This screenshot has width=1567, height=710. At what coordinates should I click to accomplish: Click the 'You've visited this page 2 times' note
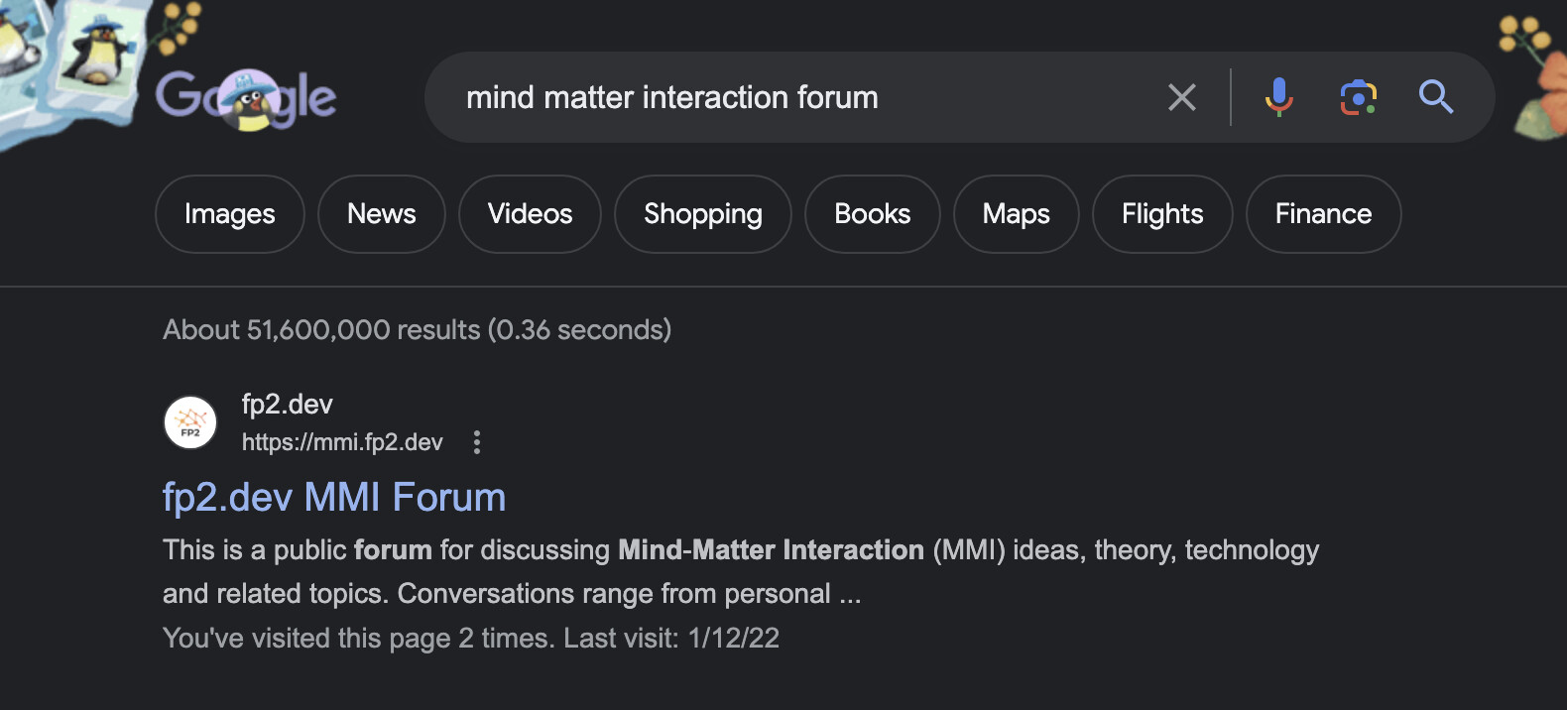(x=471, y=638)
